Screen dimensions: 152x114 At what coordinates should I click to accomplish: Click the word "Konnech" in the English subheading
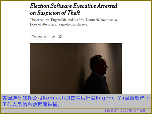92,20
